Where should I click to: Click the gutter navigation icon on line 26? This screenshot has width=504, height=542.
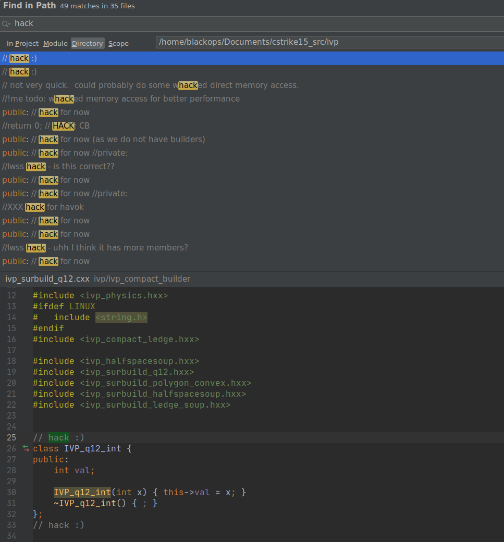[x=26, y=448]
